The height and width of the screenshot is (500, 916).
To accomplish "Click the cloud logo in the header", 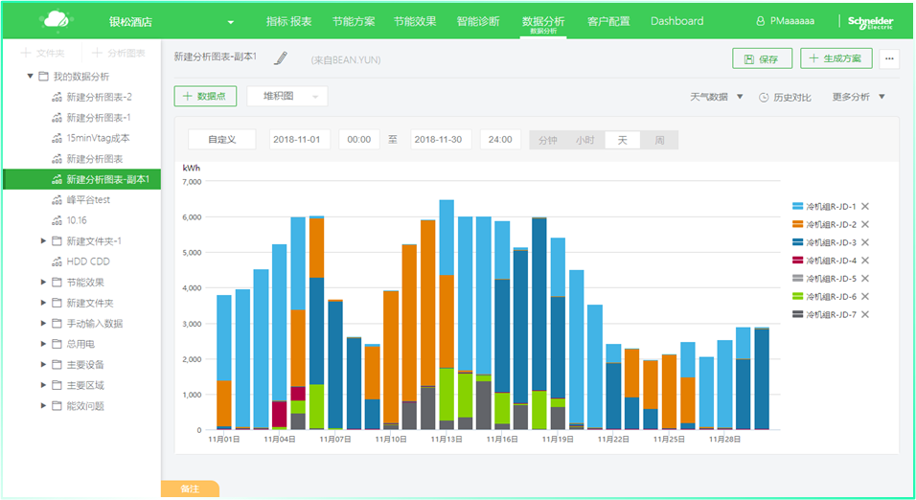I will (56, 19).
